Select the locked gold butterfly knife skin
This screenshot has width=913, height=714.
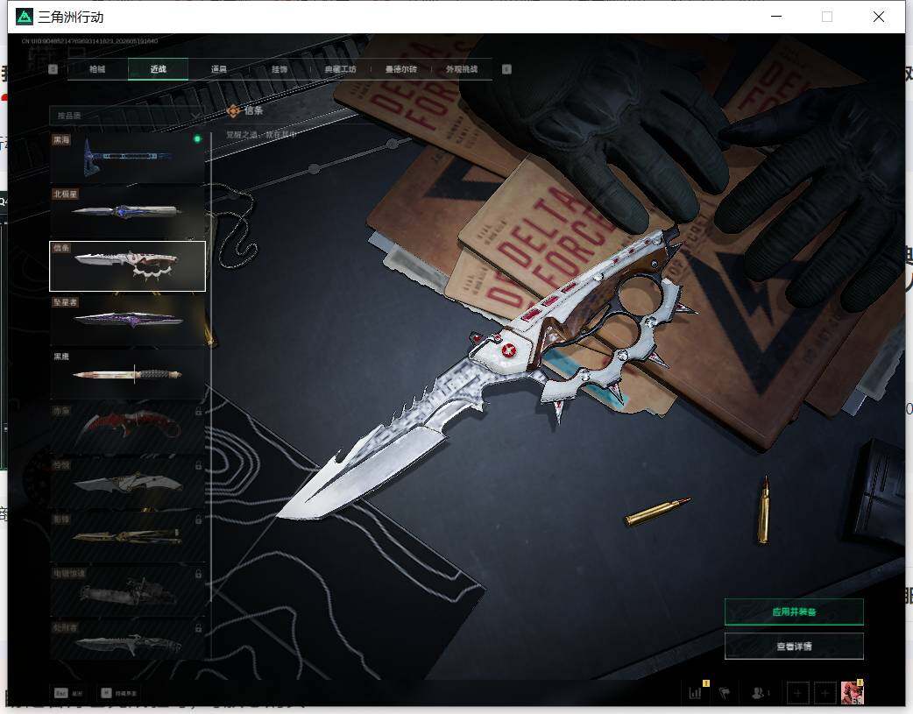tap(128, 536)
